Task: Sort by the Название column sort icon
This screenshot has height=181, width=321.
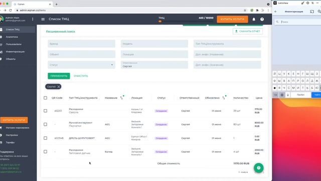Action: coord(122,98)
